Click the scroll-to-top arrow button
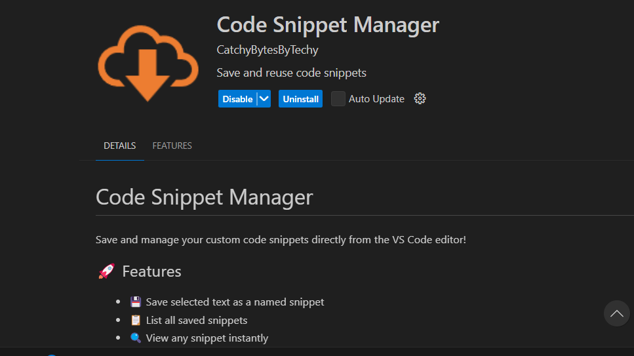 [x=616, y=313]
